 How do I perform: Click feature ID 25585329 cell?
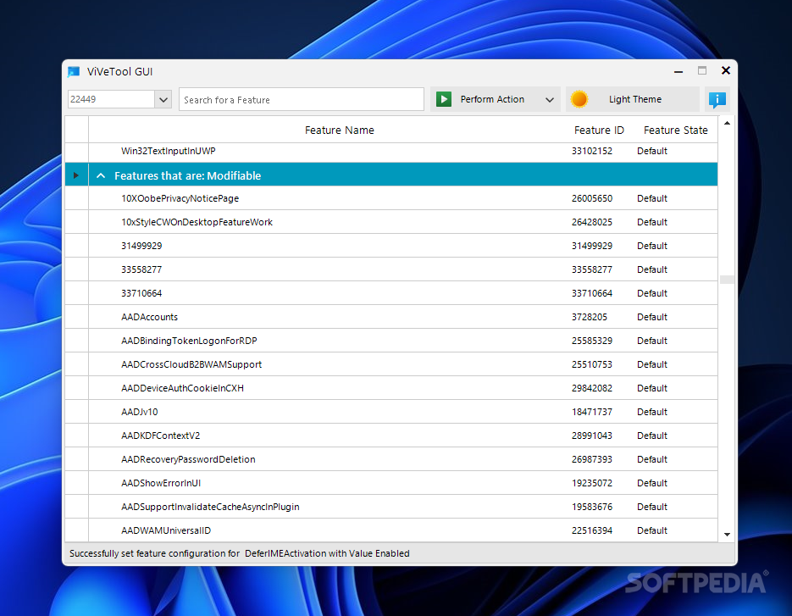[592, 341]
